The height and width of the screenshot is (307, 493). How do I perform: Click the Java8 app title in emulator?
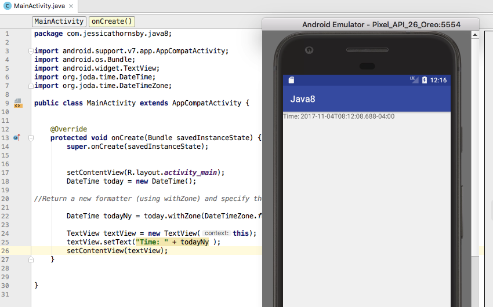(x=302, y=99)
